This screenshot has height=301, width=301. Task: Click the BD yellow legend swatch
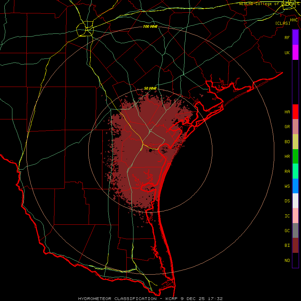295,141
